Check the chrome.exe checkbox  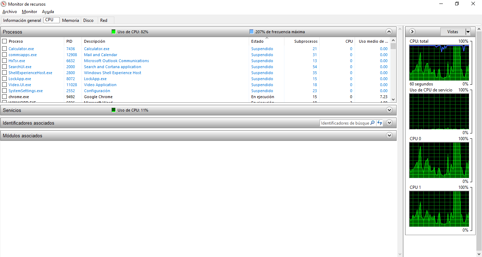pyautogui.click(x=5, y=96)
